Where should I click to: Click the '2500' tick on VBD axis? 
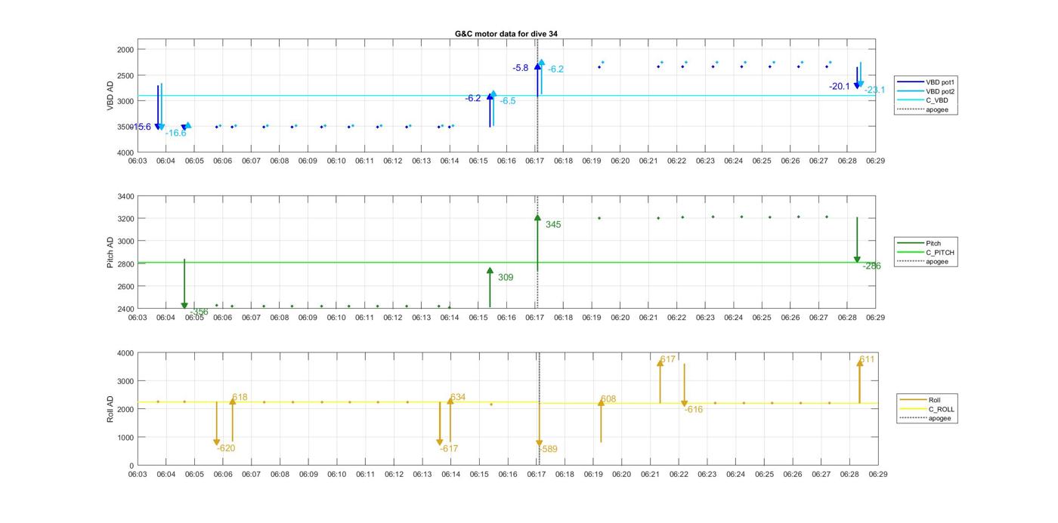point(125,75)
